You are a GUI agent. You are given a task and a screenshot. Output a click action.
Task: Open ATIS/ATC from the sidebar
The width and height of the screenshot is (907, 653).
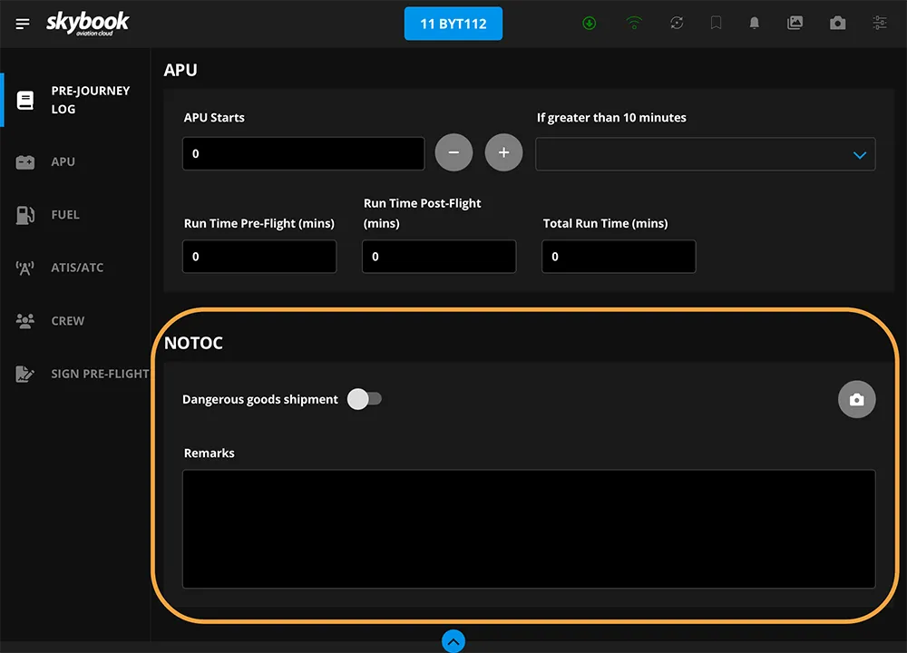pos(76,268)
